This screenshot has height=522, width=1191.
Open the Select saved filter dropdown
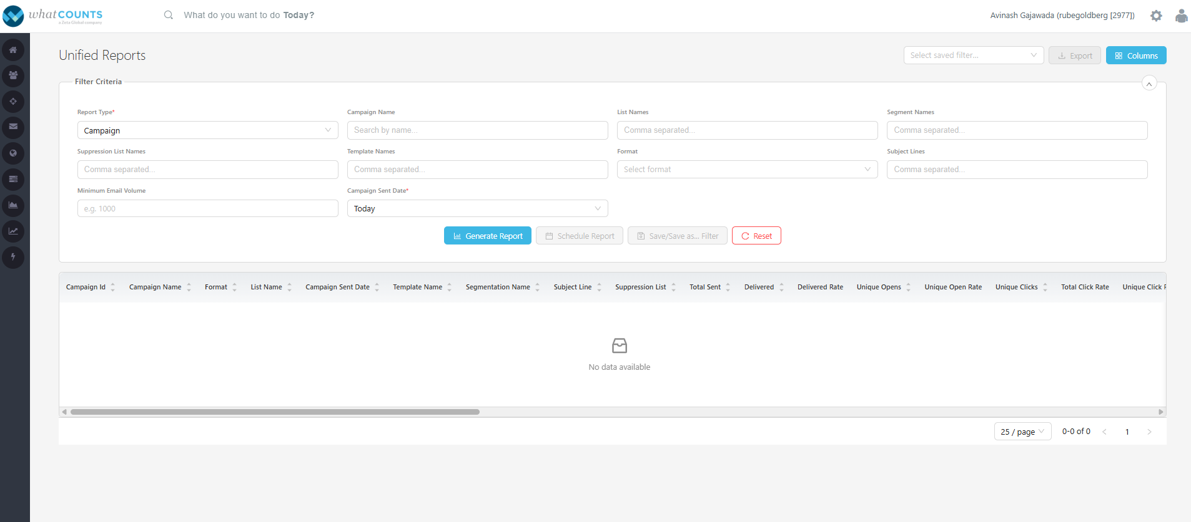coord(973,56)
